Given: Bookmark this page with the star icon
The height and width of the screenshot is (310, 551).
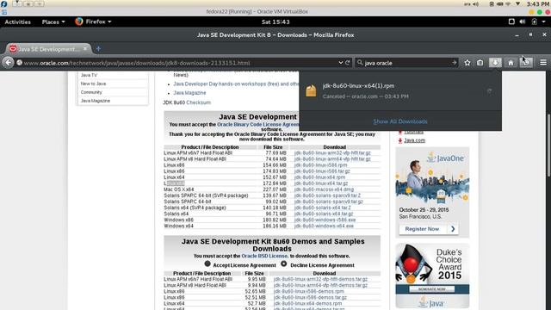Looking at the screenshot, I should (x=467, y=63).
